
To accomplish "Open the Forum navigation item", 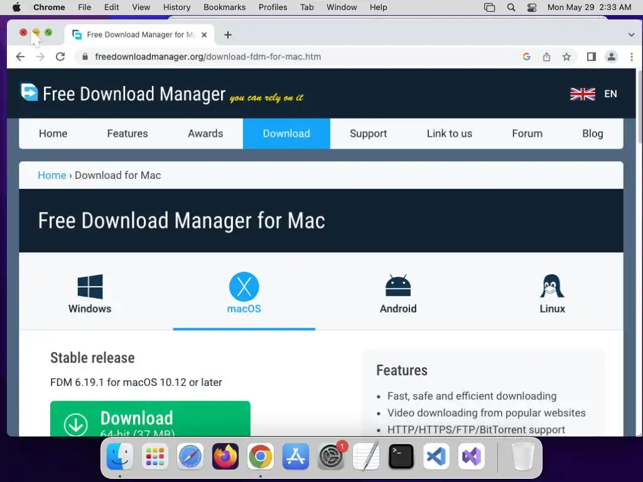I will click(527, 134).
